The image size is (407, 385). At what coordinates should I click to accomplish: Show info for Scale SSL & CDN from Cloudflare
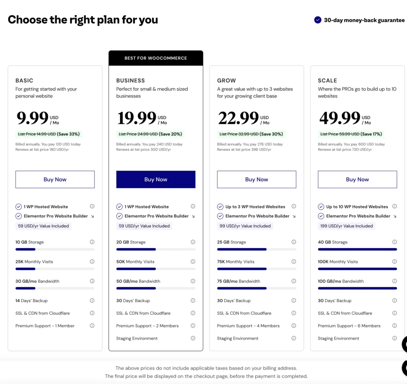click(395, 313)
